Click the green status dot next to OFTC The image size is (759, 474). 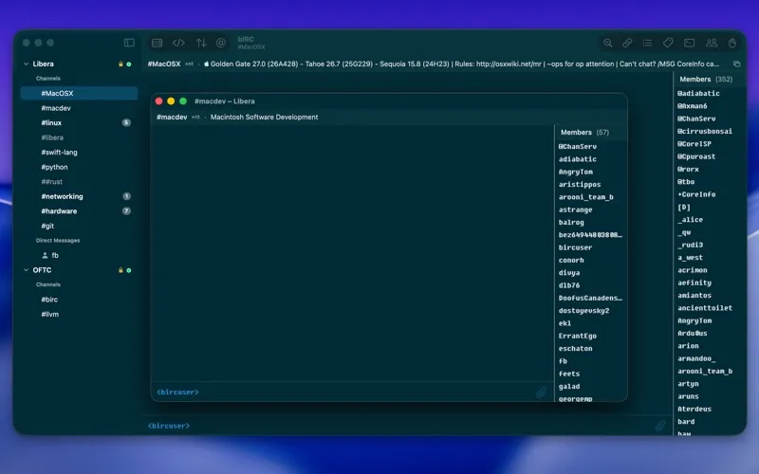129,270
